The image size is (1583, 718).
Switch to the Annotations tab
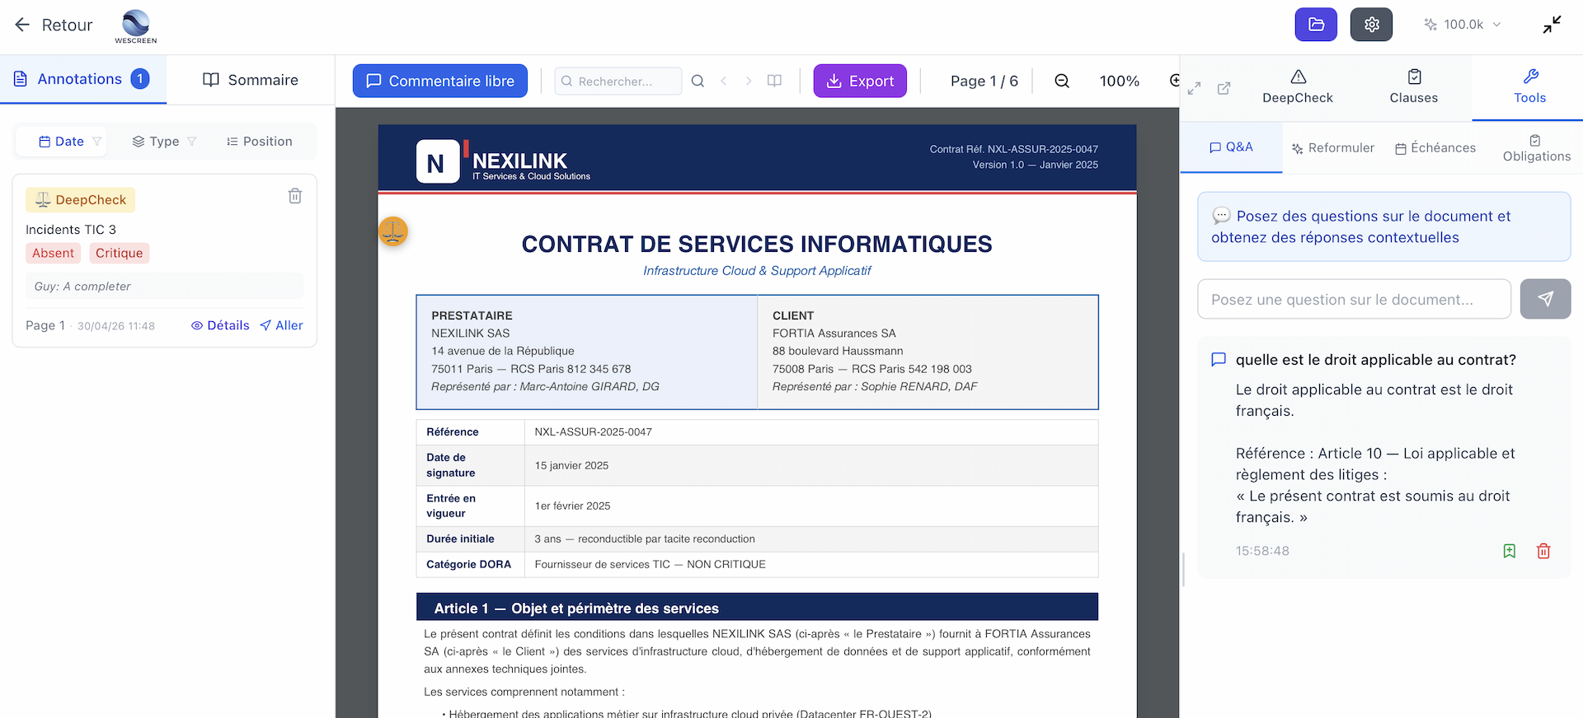pyautogui.click(x=82, y=79)
